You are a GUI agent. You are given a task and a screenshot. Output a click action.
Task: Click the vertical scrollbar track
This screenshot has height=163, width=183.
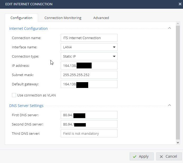click(178, 79)
